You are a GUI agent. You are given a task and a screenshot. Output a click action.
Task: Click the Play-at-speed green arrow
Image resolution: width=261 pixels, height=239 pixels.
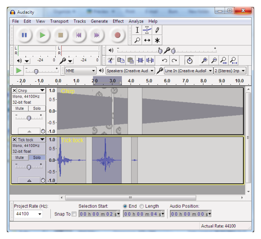[x=18, y=71]
